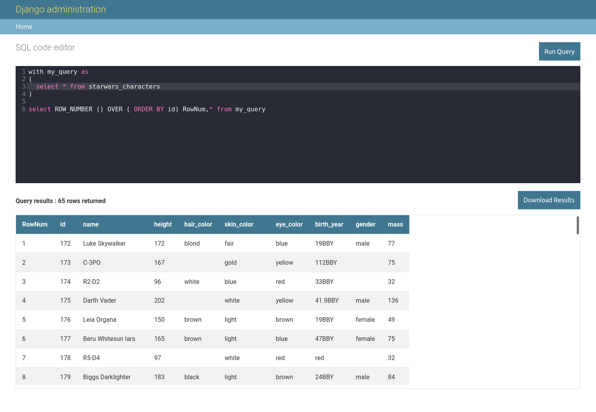The image size is (596, 412).
Task: Click the height column header
Action: (x=163, y=224)
